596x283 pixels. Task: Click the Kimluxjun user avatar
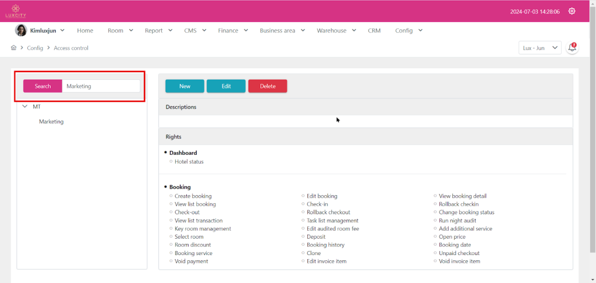tap(20, 30)
